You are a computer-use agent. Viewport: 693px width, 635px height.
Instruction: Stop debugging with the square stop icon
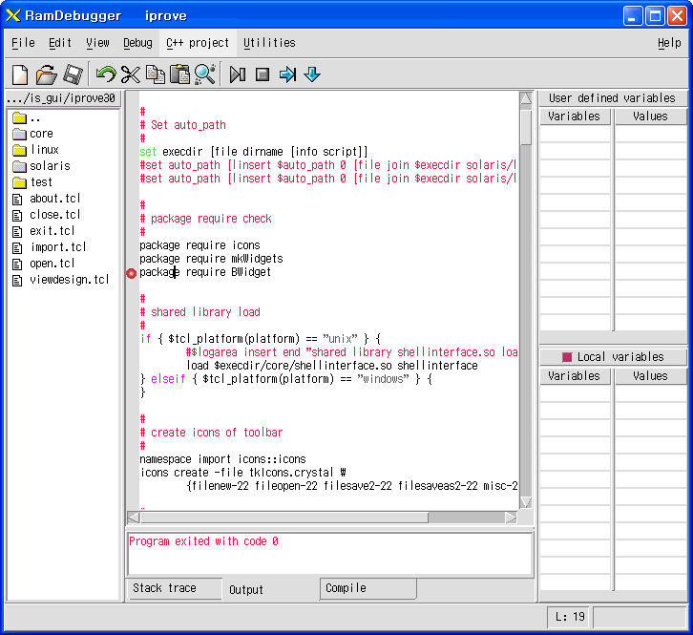click(x=262, y=74)
